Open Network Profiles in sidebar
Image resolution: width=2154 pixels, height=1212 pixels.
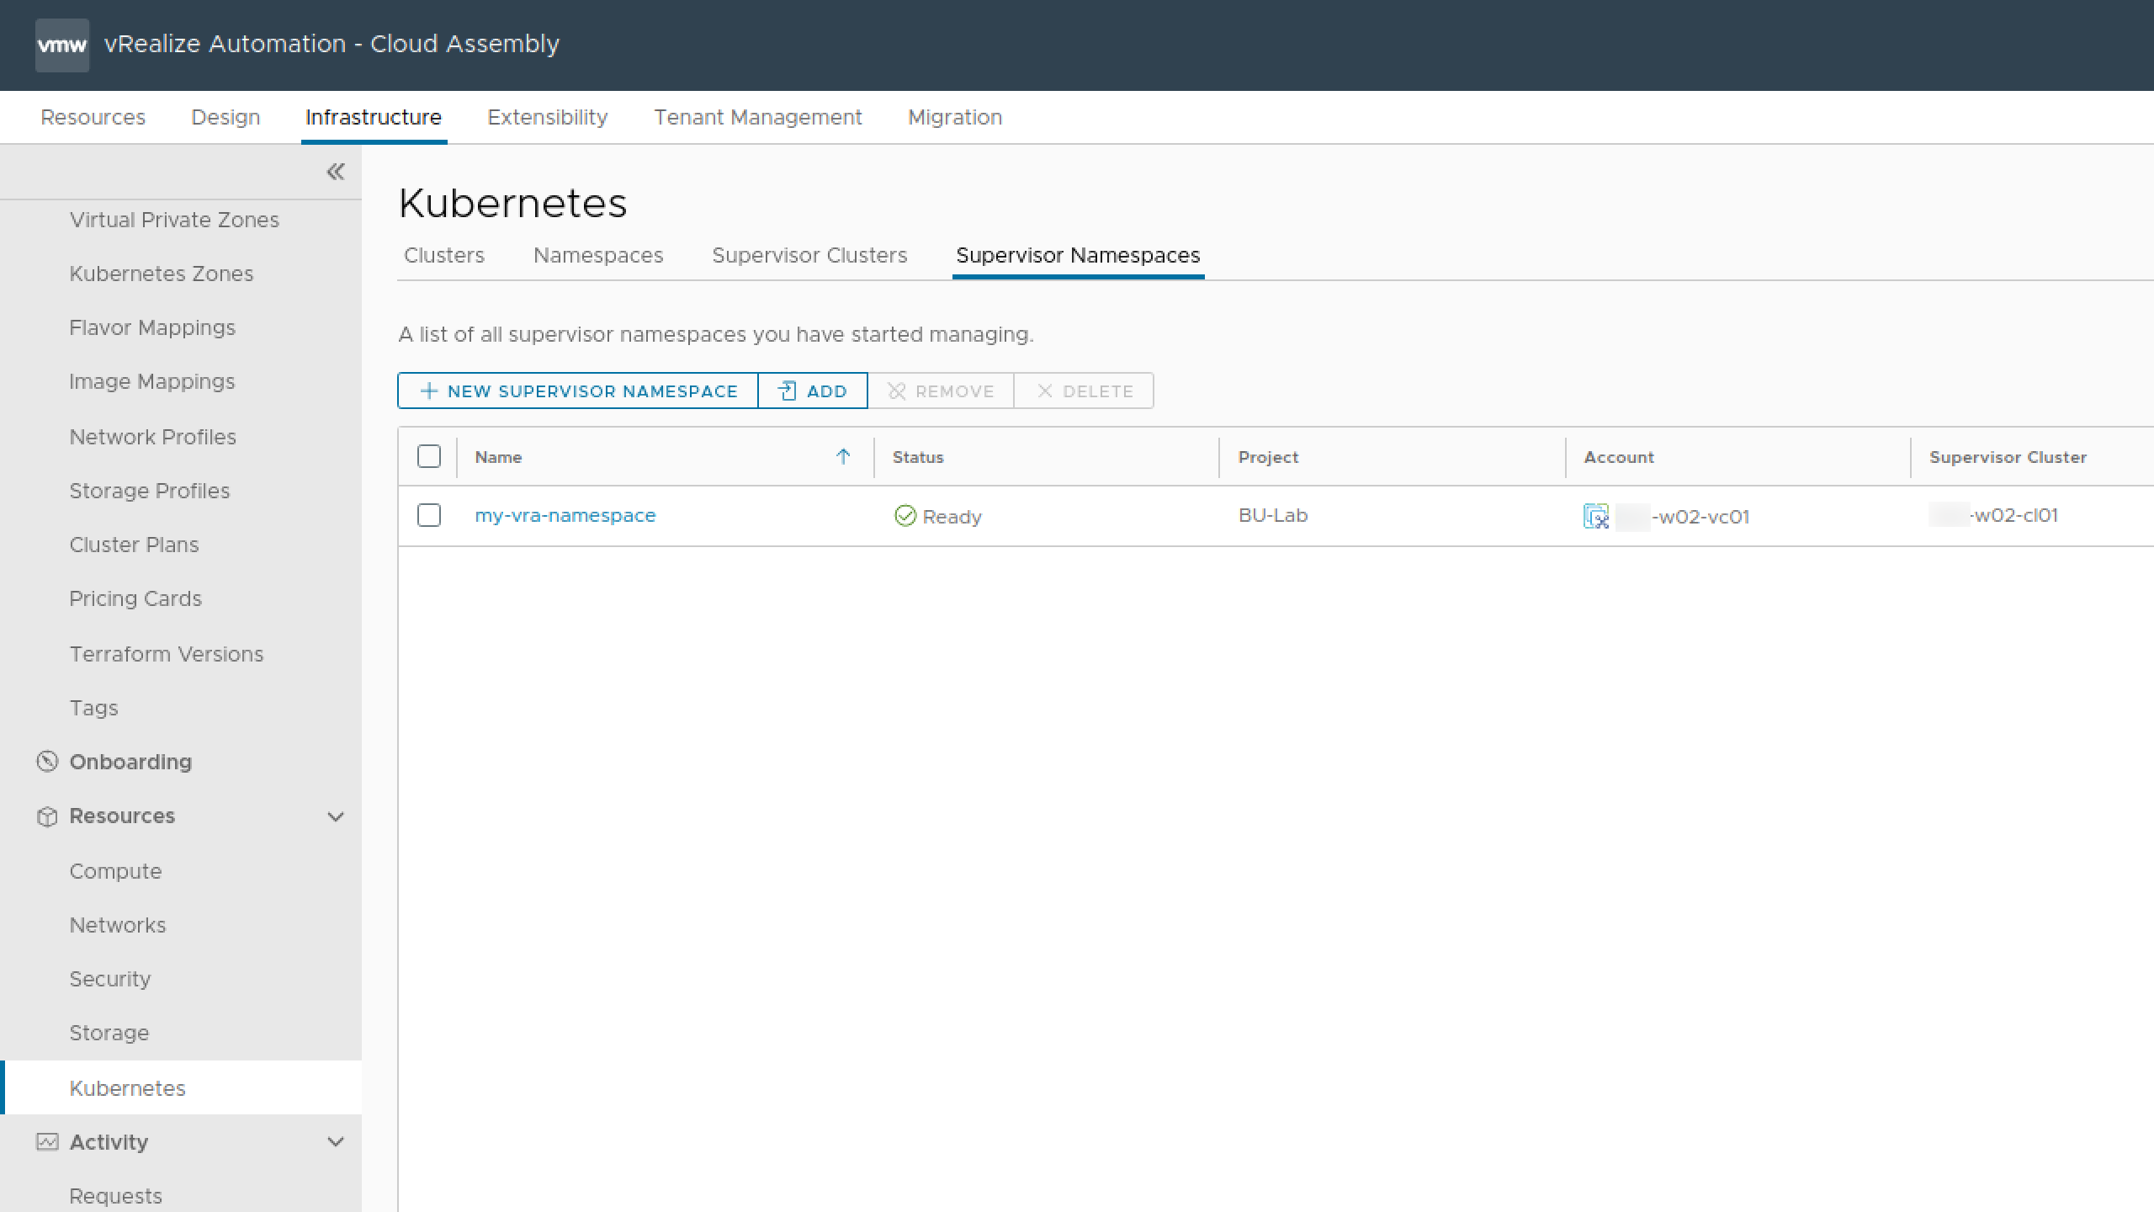point(153,437)
